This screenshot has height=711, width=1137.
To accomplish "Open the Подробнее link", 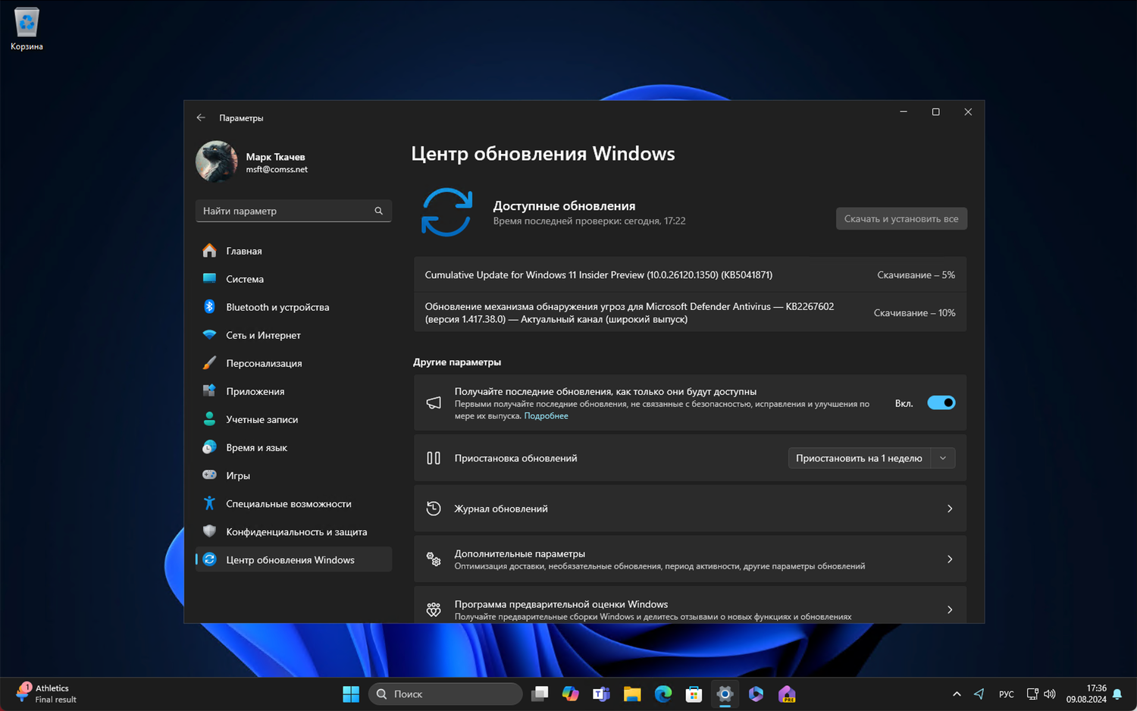I will [x=546, y=416].
